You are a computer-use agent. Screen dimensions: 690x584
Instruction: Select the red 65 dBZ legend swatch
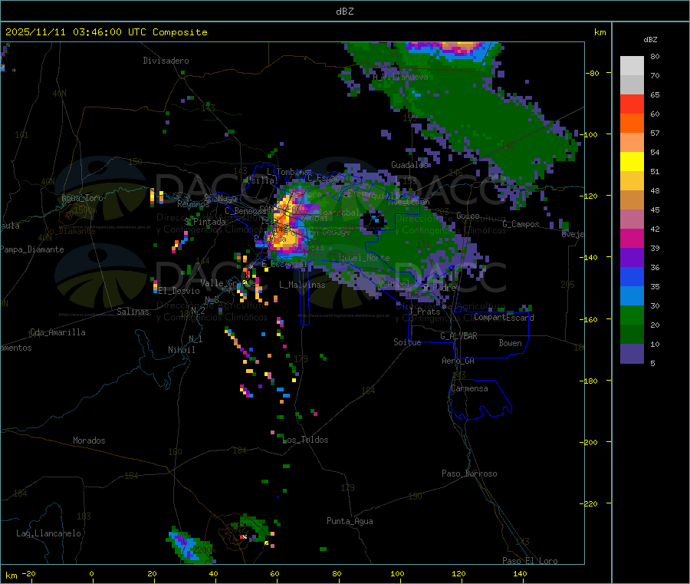coord(632,104)
